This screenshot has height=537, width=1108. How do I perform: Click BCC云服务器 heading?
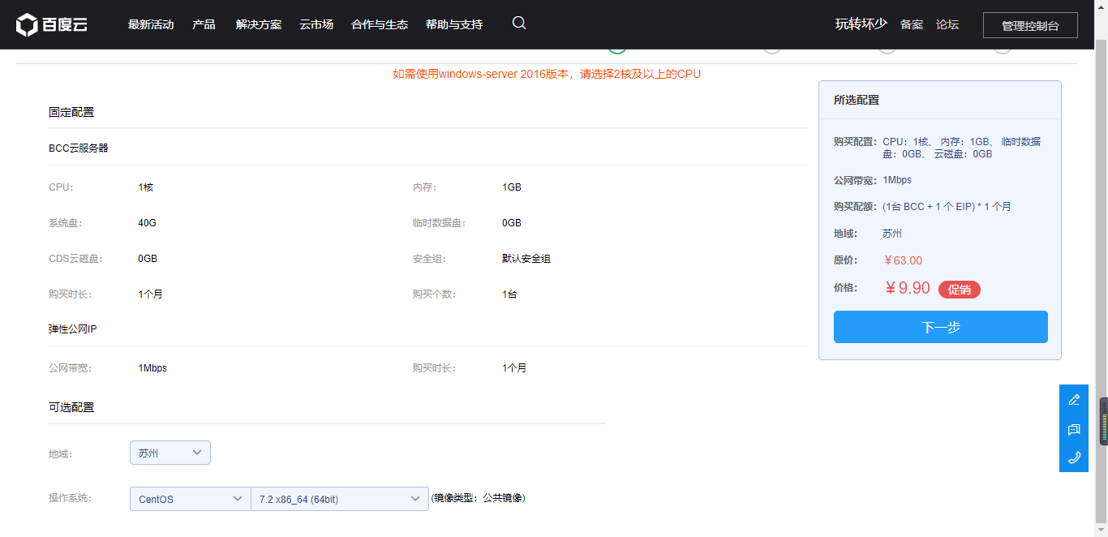click(79, 148)
